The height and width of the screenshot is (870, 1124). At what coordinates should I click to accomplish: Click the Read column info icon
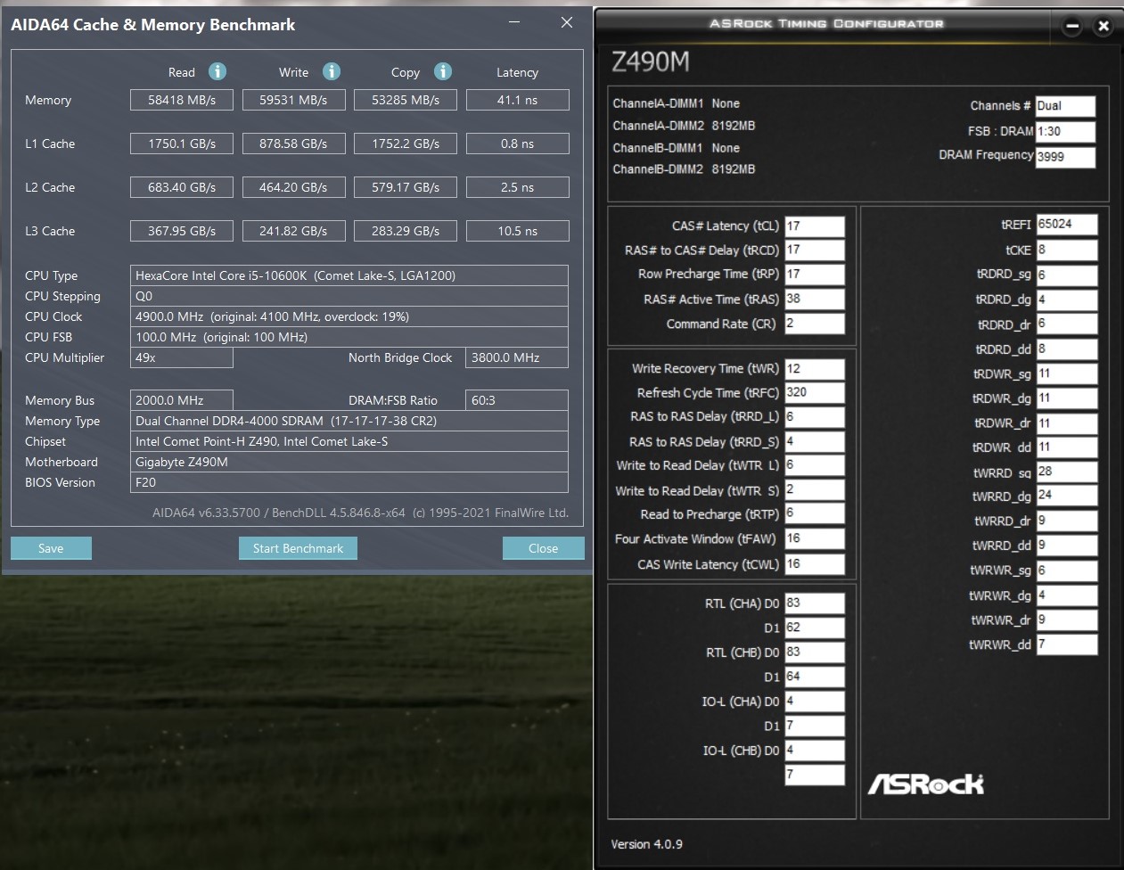pyautogui.click(x=217, y=71)
